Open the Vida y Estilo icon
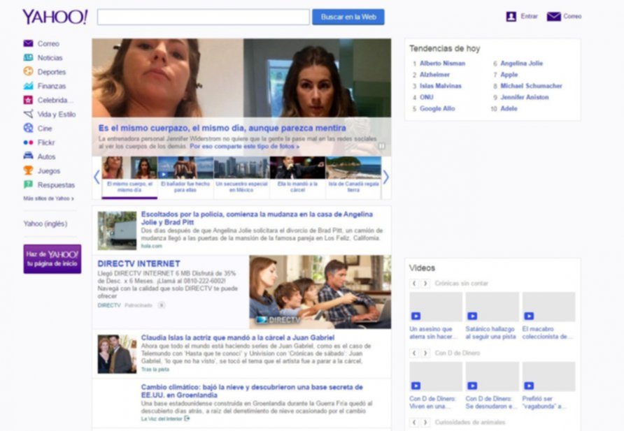 click(28, 114)
